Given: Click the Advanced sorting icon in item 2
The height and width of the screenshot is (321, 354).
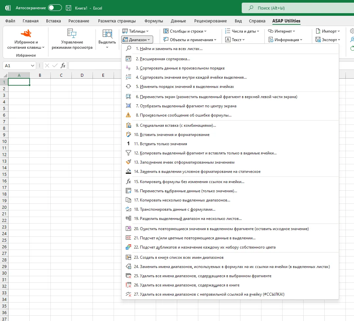Looking at the screenshot, I should tap(128, 59).
